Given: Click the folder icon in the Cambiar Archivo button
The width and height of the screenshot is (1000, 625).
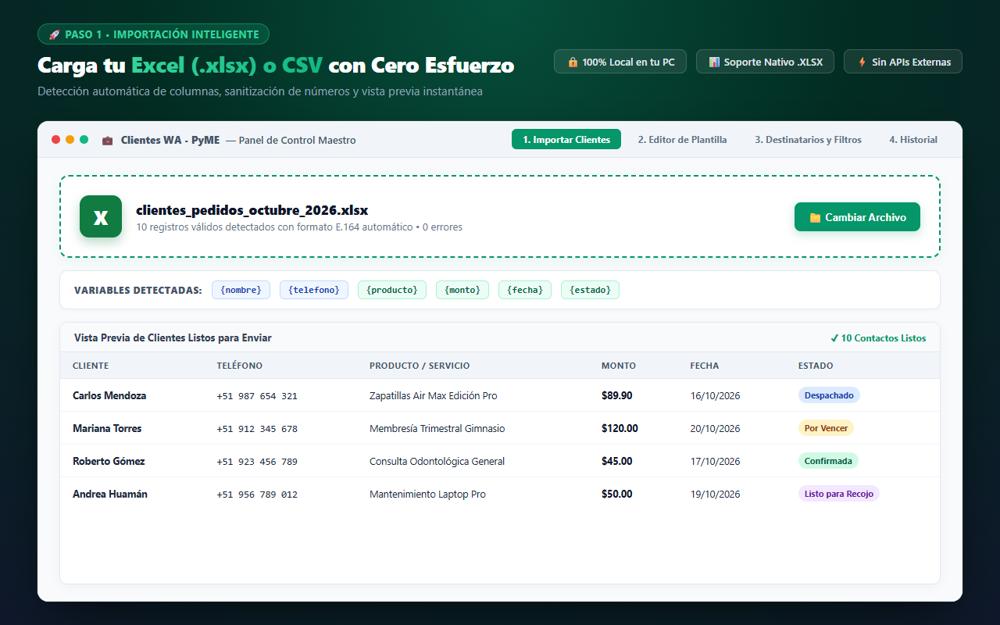Looking at the screenshot, I should click(x=815, y=218).
